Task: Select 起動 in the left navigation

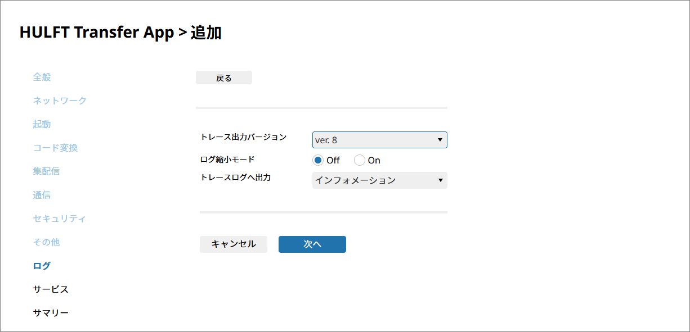Action: coord(42,124)
